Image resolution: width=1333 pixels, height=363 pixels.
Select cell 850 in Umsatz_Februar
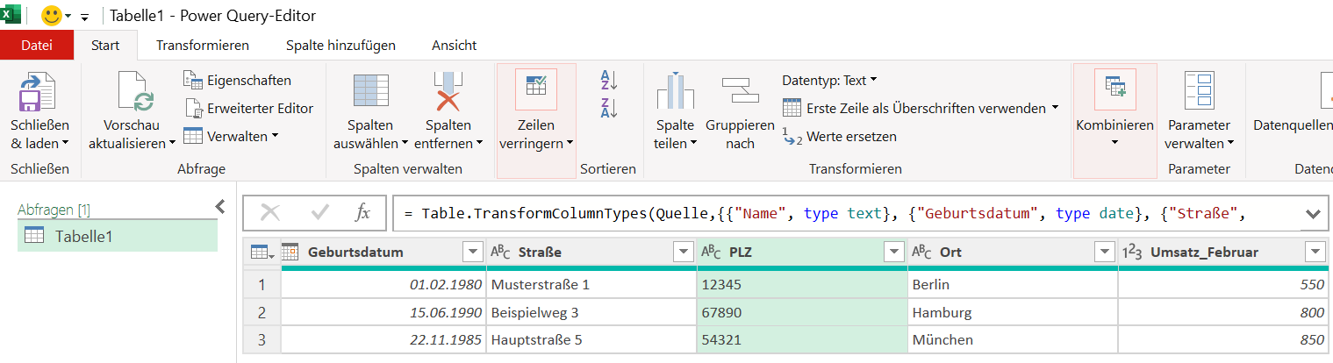click(x=1225, y=339)
